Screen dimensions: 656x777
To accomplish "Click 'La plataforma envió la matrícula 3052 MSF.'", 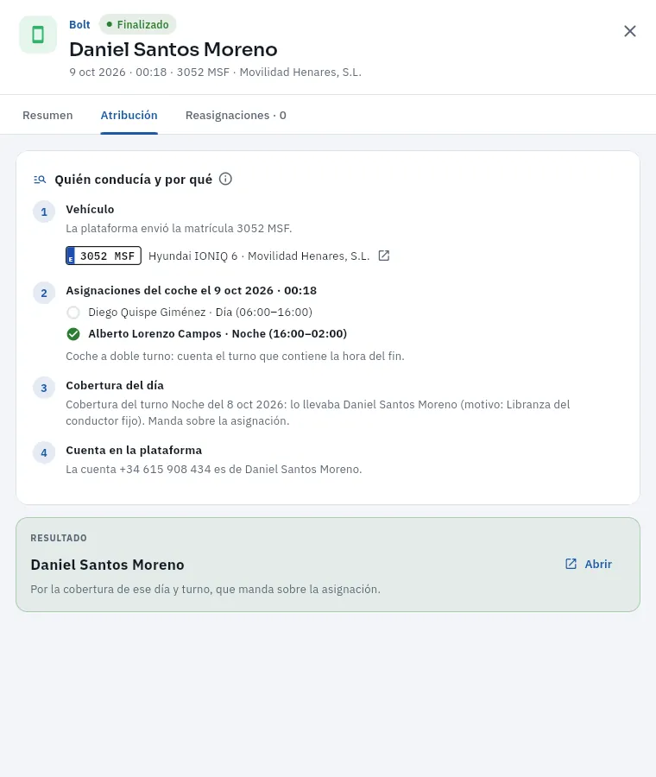I will (x=179, y=229).
